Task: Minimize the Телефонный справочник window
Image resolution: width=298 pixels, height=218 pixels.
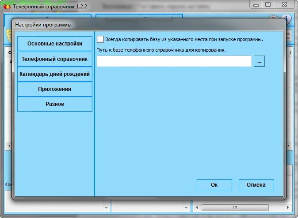Action: (x=256, y=5)
